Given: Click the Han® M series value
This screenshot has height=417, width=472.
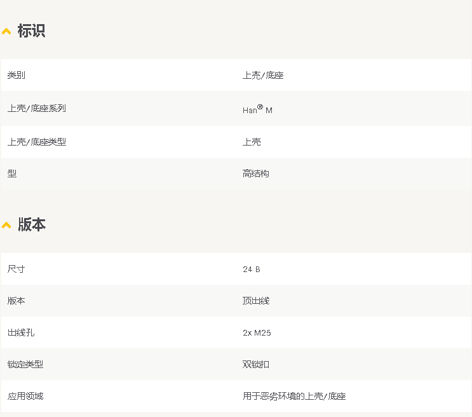Looking at the screenshot, I should click(x=257, y=109).
